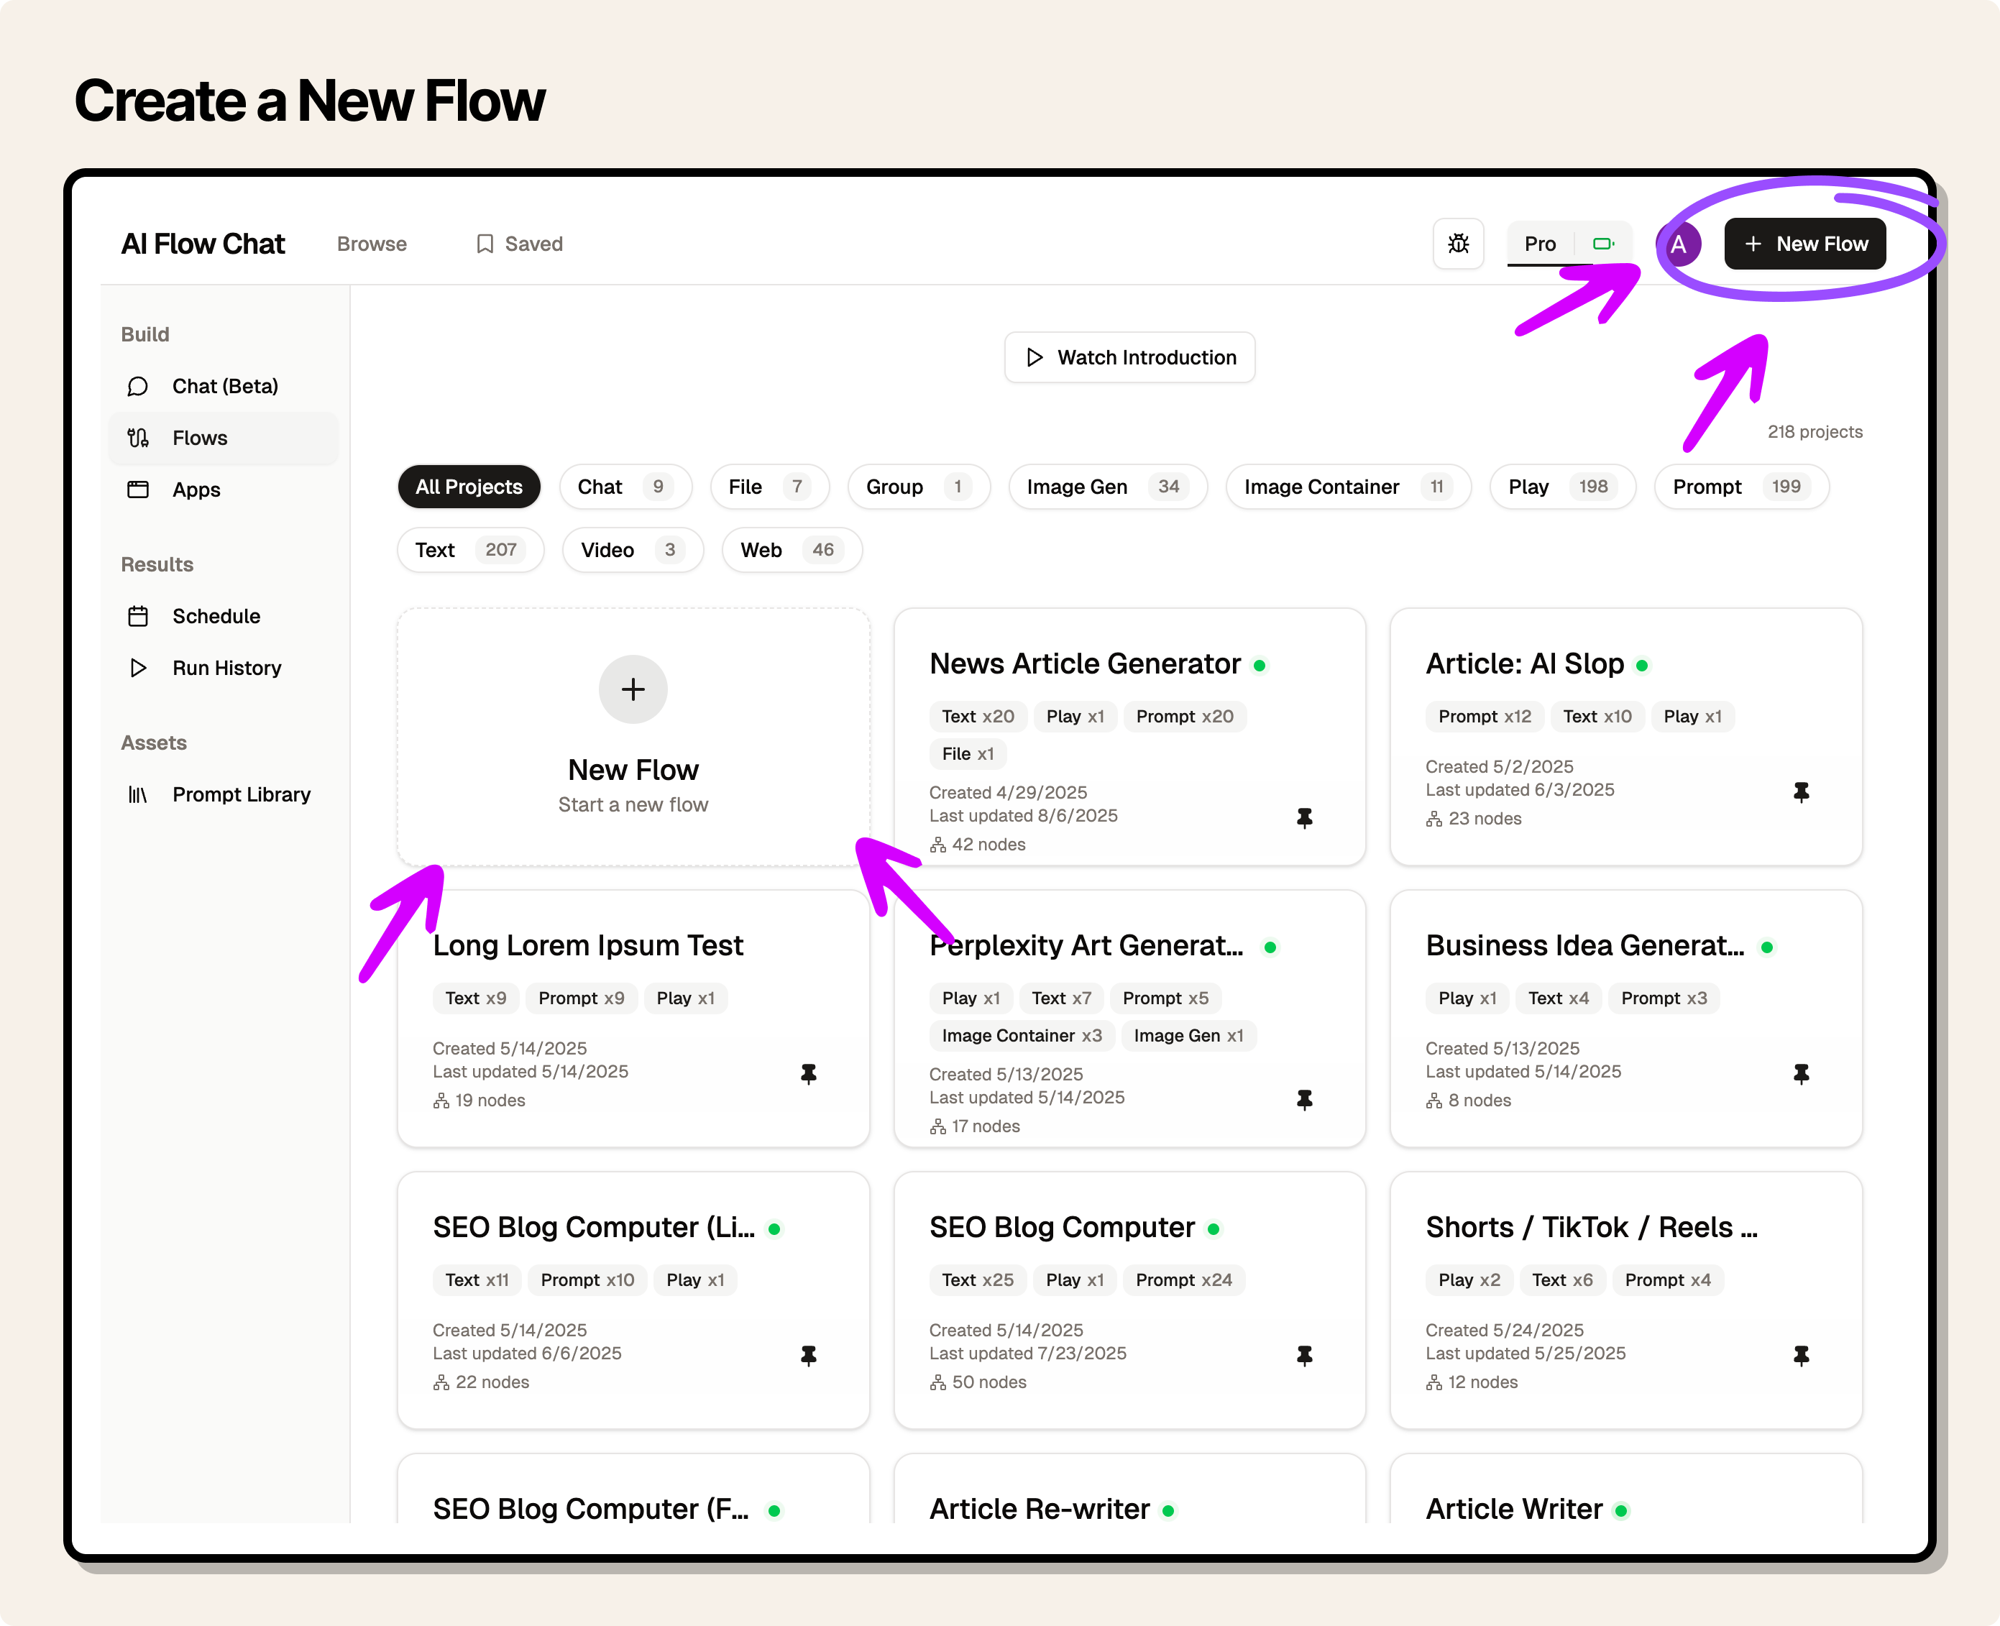Click the 42 nodes icon on News Article Generator
Screen dimensions: 2000x1626
(937, 845)
